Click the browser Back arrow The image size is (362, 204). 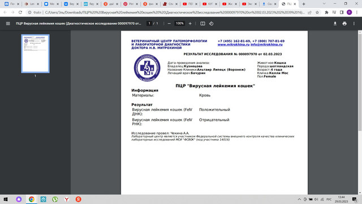coord(5,12)
